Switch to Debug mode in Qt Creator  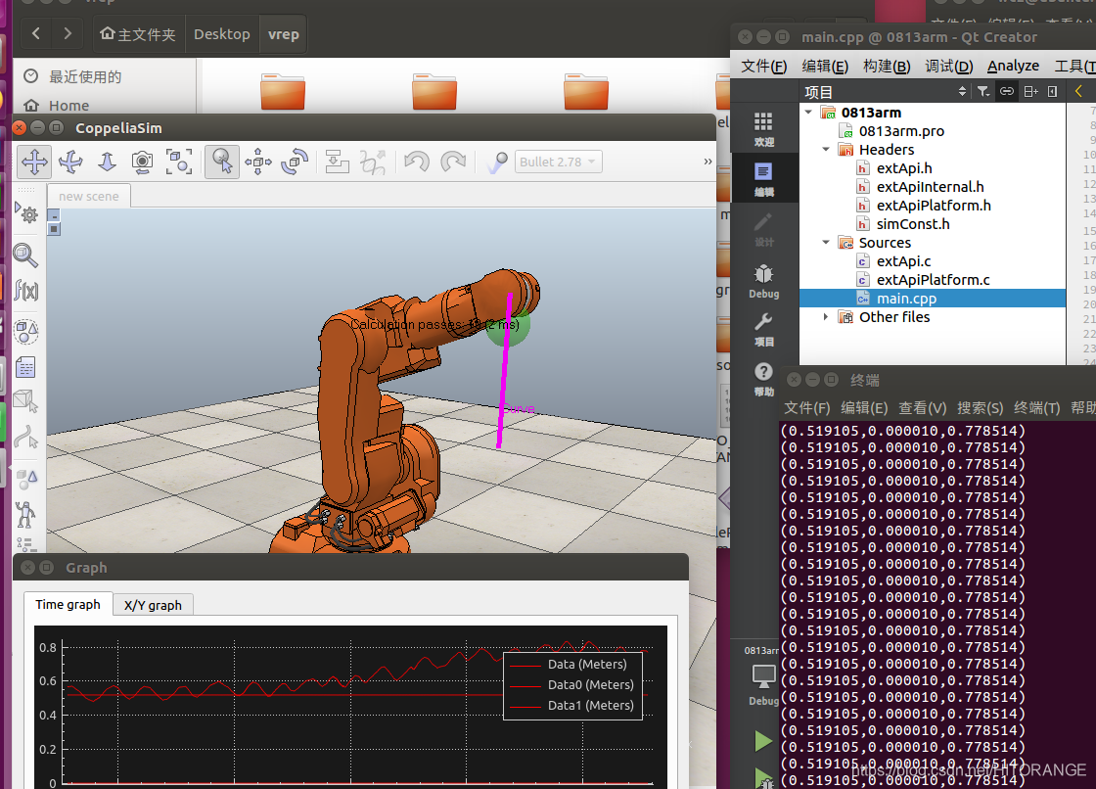763,281
